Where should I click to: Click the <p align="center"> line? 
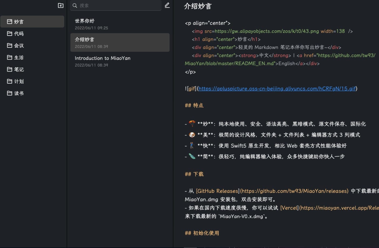click(x=208, y=23)
